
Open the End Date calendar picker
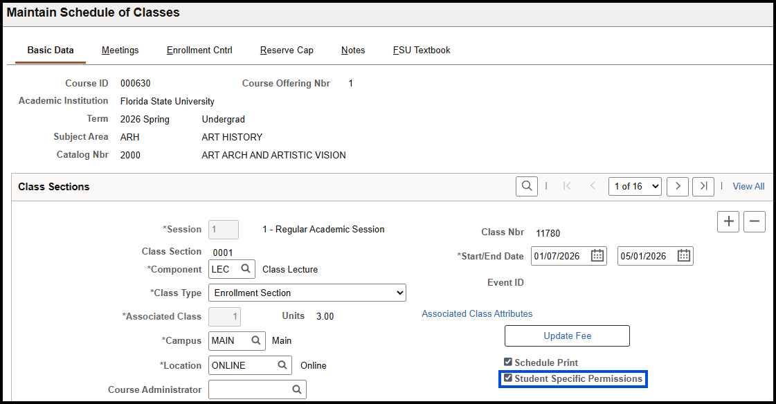[683, 255]
